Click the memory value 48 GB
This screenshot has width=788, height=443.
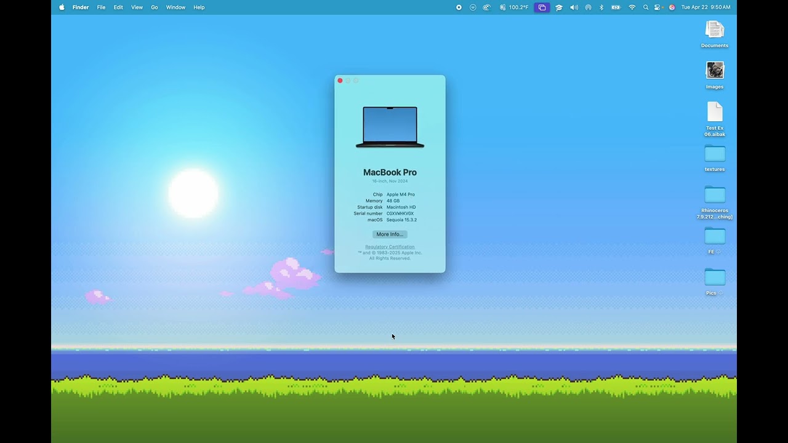coord(393,201)
